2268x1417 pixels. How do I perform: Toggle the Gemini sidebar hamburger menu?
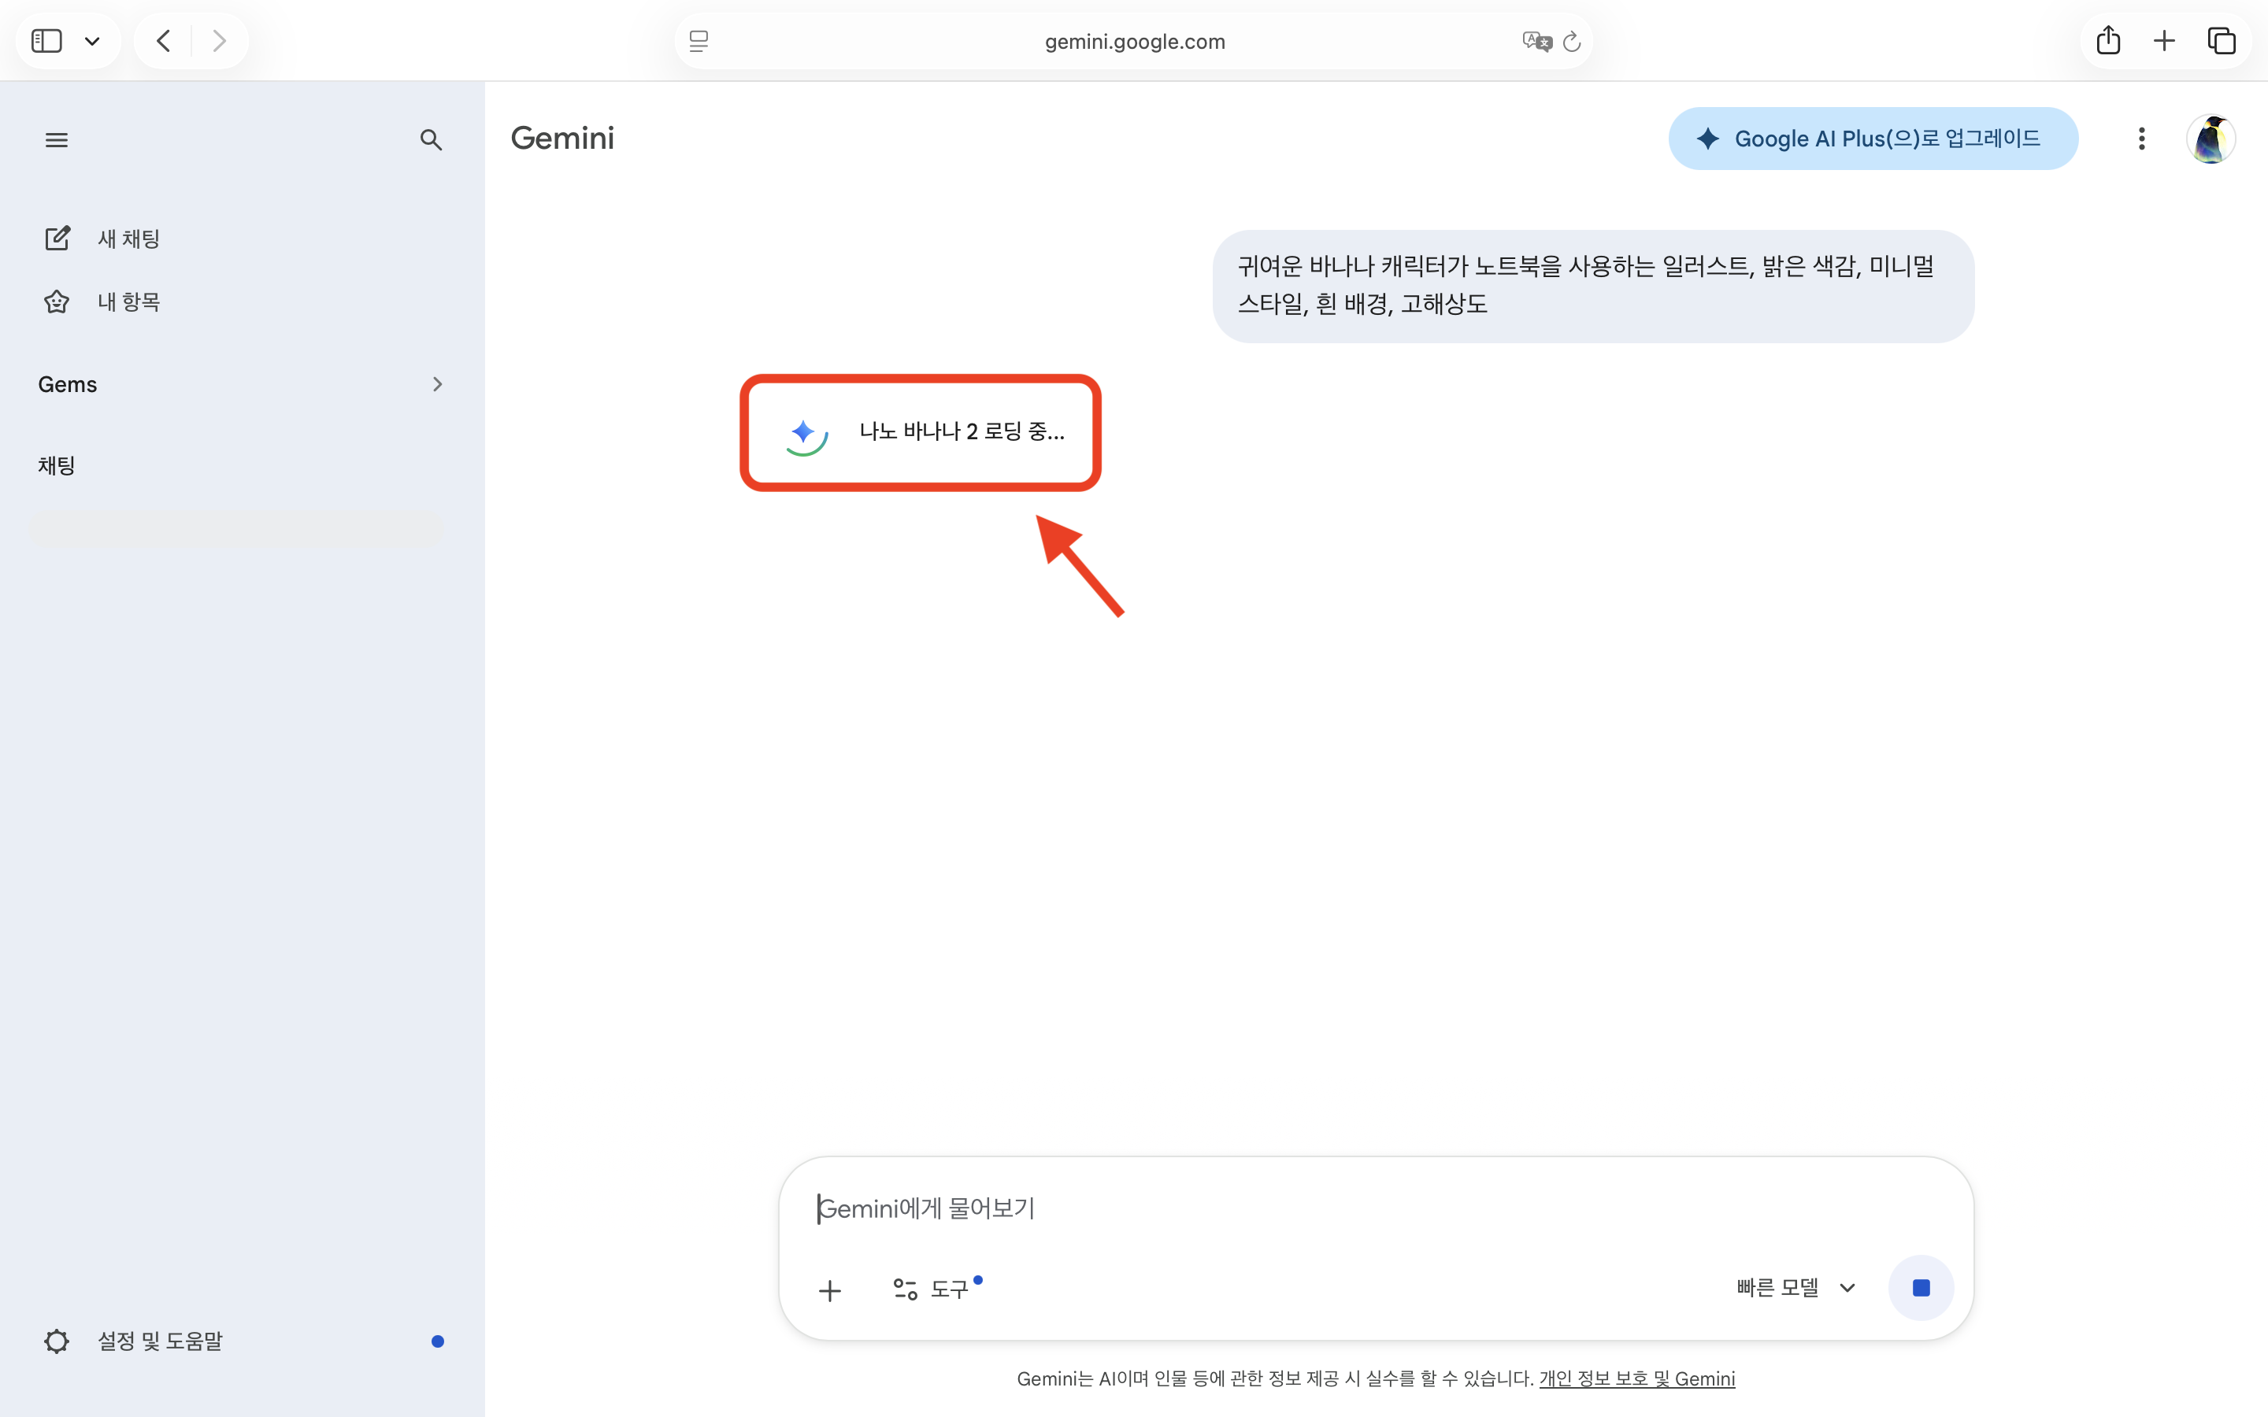click(x=56, y=139)
